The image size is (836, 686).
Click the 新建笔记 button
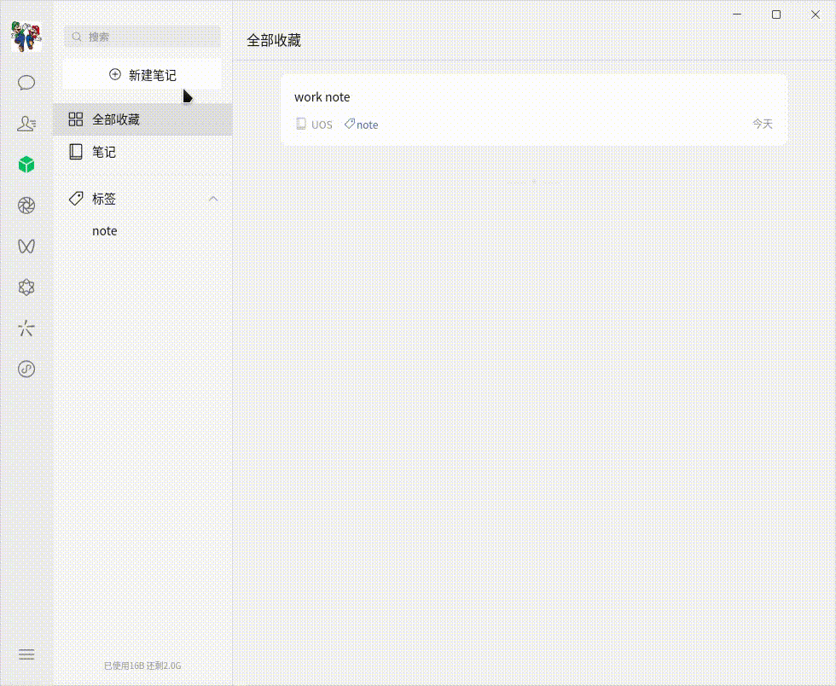pyautogui.click(x=141, y=74)
